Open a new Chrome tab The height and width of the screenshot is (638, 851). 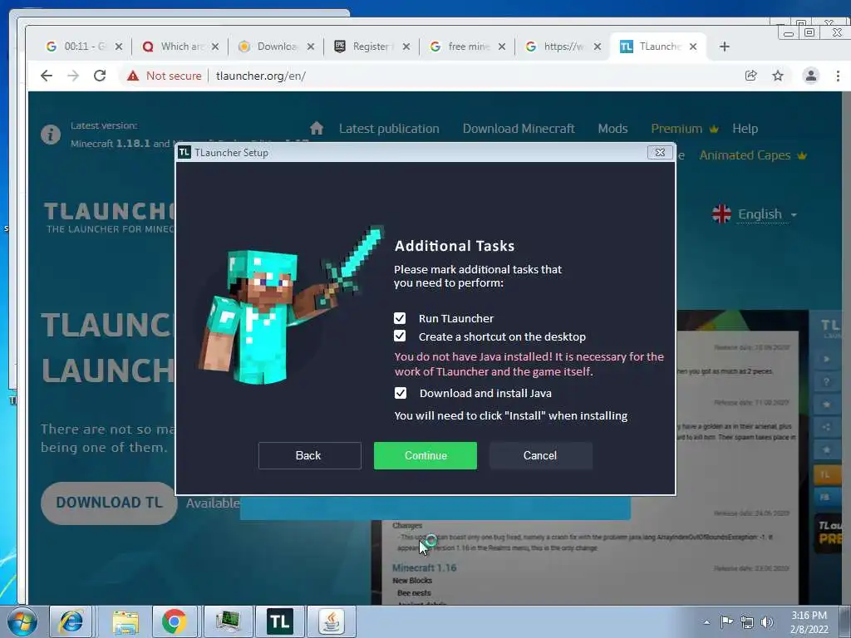point(725,47)
